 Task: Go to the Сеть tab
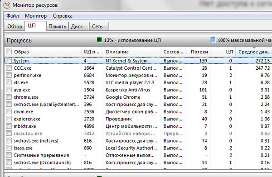[x=99, y=27]
